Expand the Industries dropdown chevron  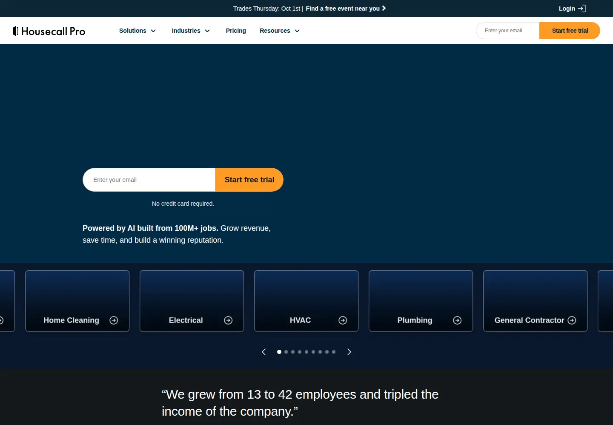point(207,31)
